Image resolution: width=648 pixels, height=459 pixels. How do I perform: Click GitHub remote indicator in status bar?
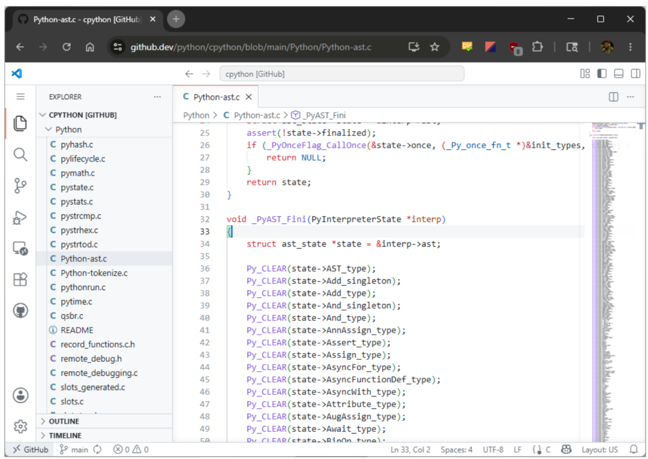pyautogui.click(x=30, y=449)
